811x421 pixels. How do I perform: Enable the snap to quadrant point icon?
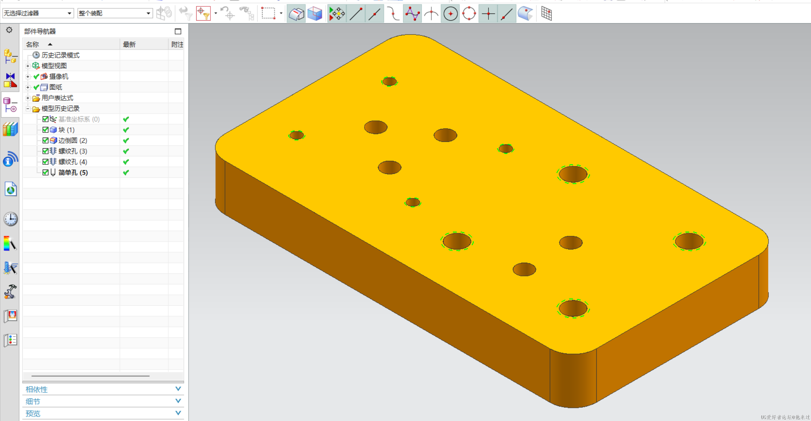point(469,14)
